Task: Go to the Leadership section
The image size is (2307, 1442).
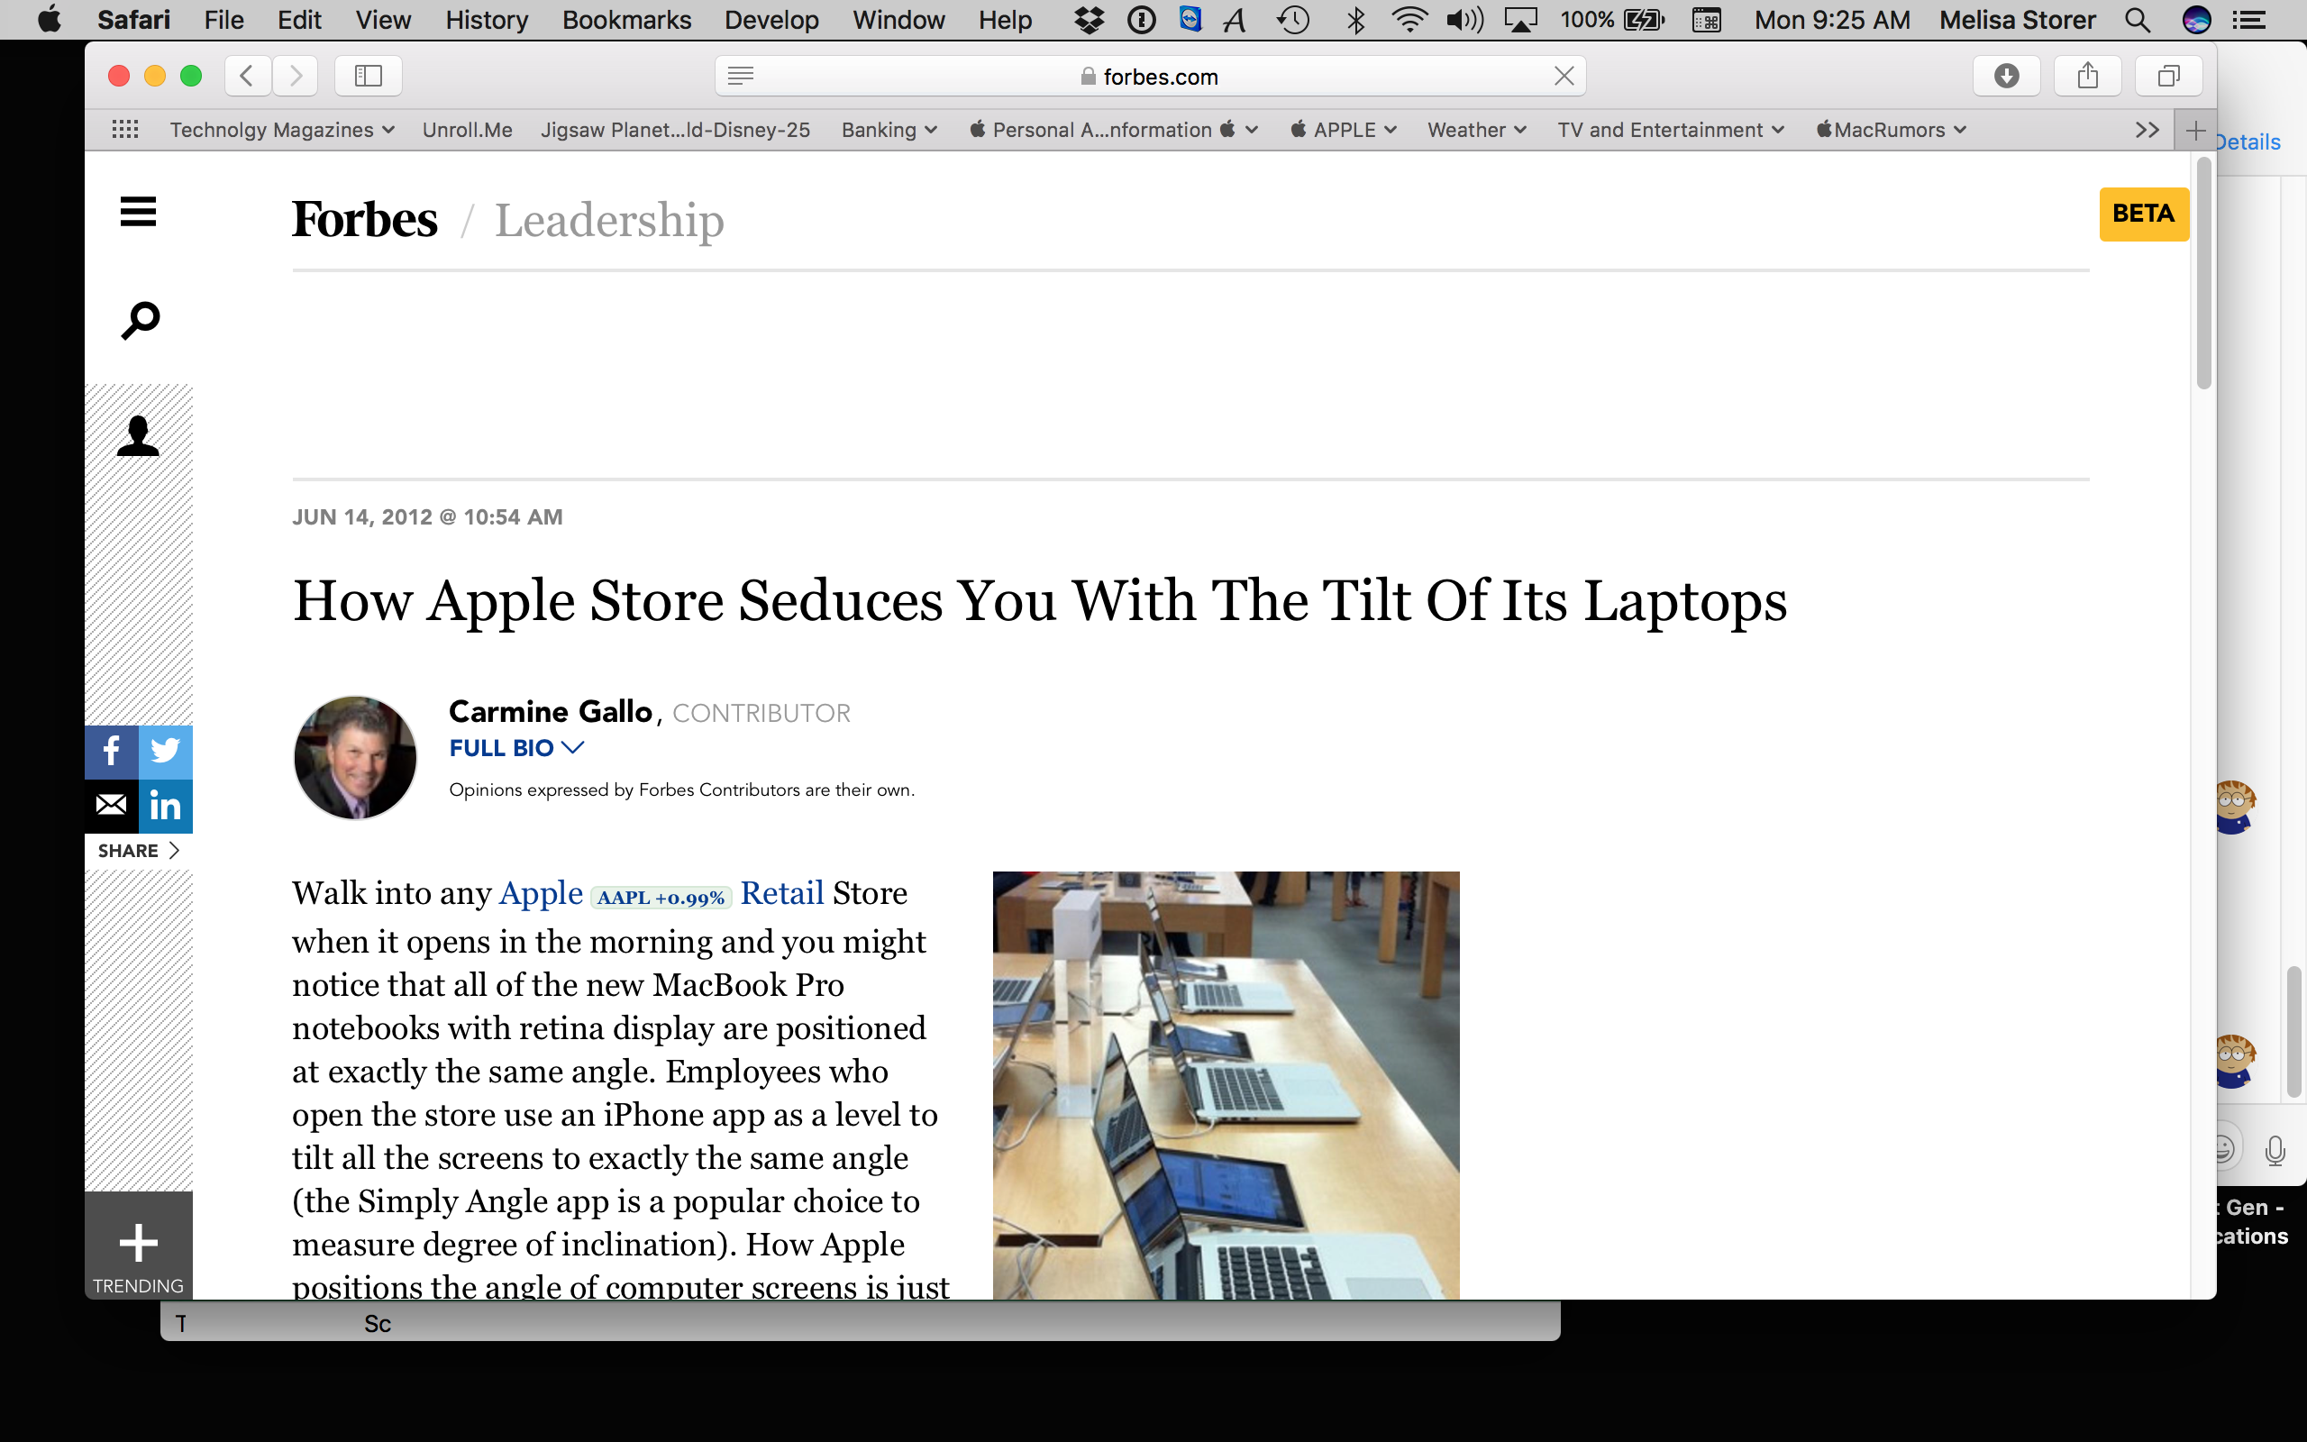Action: 609,222
